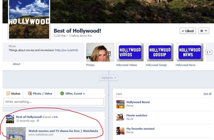Click the Status note icon
The height and width of the screenshot is (140, 214).
click(8, 93)
